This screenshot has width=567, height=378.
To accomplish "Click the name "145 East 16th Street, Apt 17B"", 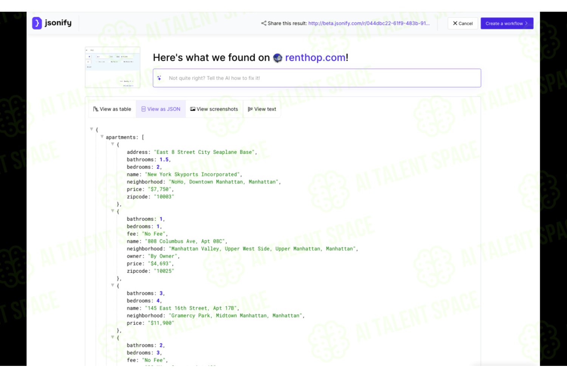I will coord(191,308).
